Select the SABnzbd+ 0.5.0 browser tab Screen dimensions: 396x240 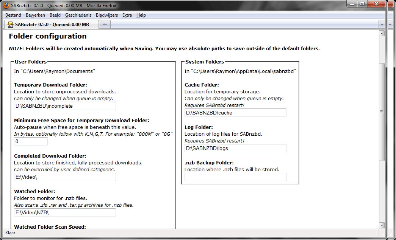click(52, 25)
